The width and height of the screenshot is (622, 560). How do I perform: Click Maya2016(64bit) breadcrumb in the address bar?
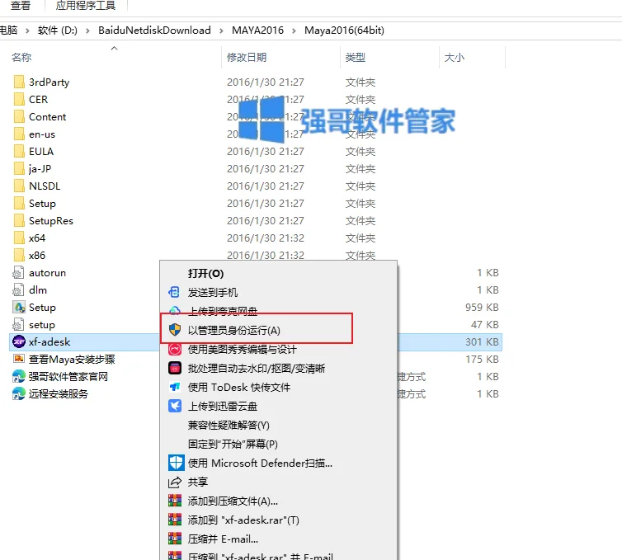click(344, 31)
